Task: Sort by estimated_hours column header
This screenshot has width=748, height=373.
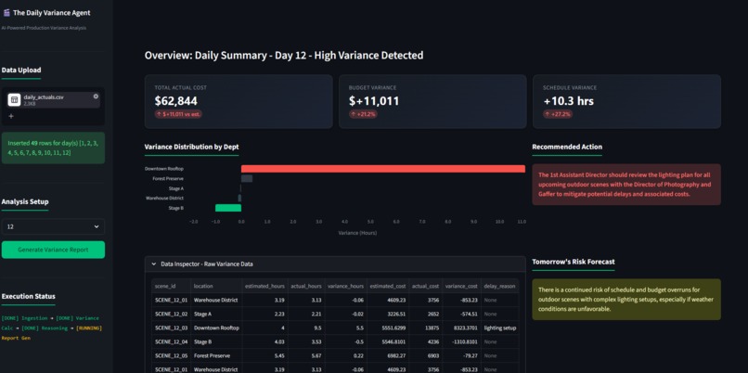Action: (264, 286)
